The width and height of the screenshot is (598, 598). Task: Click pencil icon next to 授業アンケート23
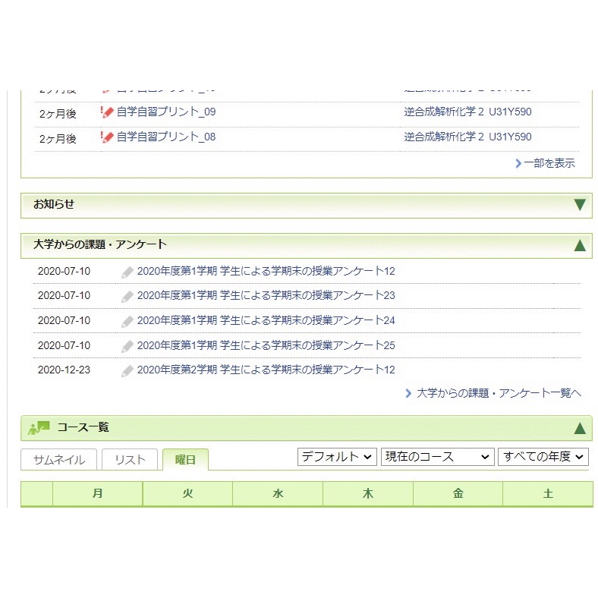click(x=127, y=296)
